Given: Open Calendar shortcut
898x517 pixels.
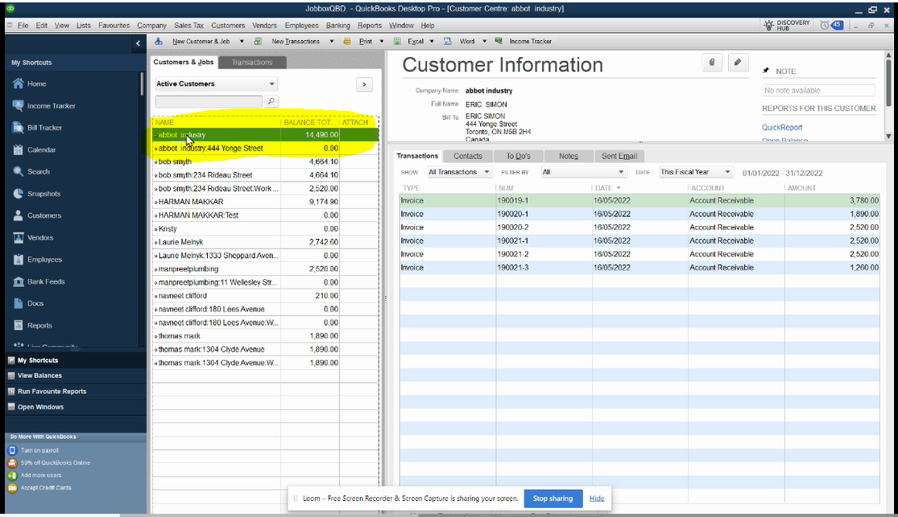Looking at the screenshot, I should coord(35,150).
